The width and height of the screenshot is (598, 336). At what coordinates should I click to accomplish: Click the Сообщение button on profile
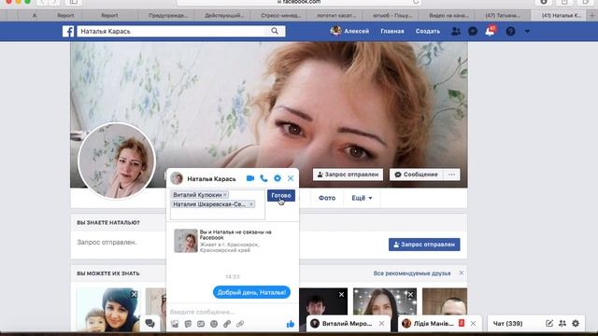coord(416,175)
